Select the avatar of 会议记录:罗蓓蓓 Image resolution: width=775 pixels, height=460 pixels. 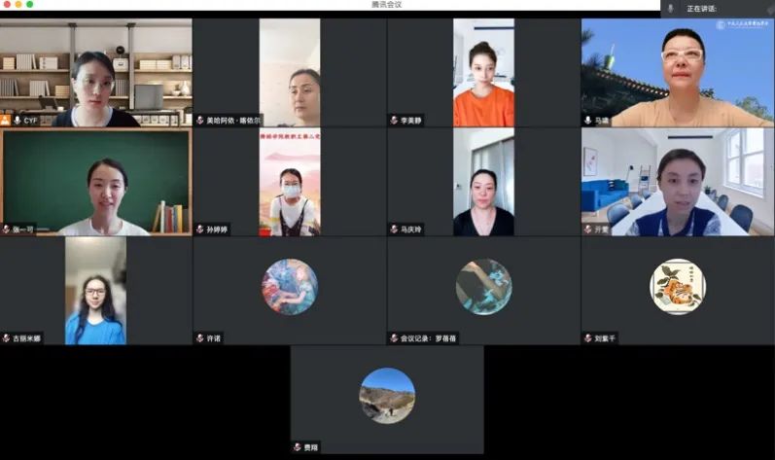coord(483,287)
